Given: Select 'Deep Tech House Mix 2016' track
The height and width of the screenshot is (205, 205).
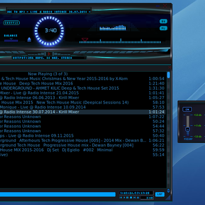Looking at the screenshot, I should [83, 84].
